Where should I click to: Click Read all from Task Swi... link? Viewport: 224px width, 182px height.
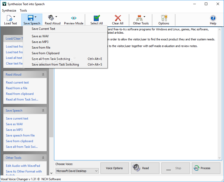[22, 99]
